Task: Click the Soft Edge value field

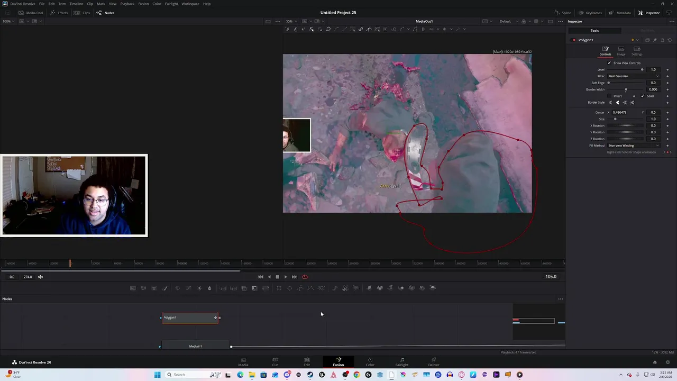Action: 653,83
